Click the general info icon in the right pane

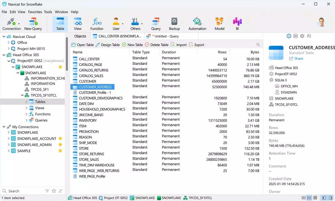[x=289, y=36]
